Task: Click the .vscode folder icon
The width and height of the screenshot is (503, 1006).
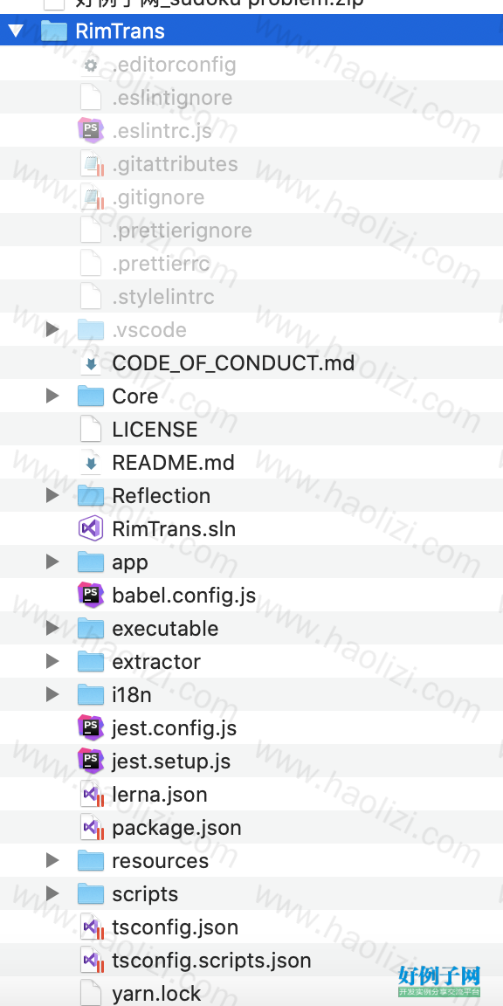Action: [91, 330]
